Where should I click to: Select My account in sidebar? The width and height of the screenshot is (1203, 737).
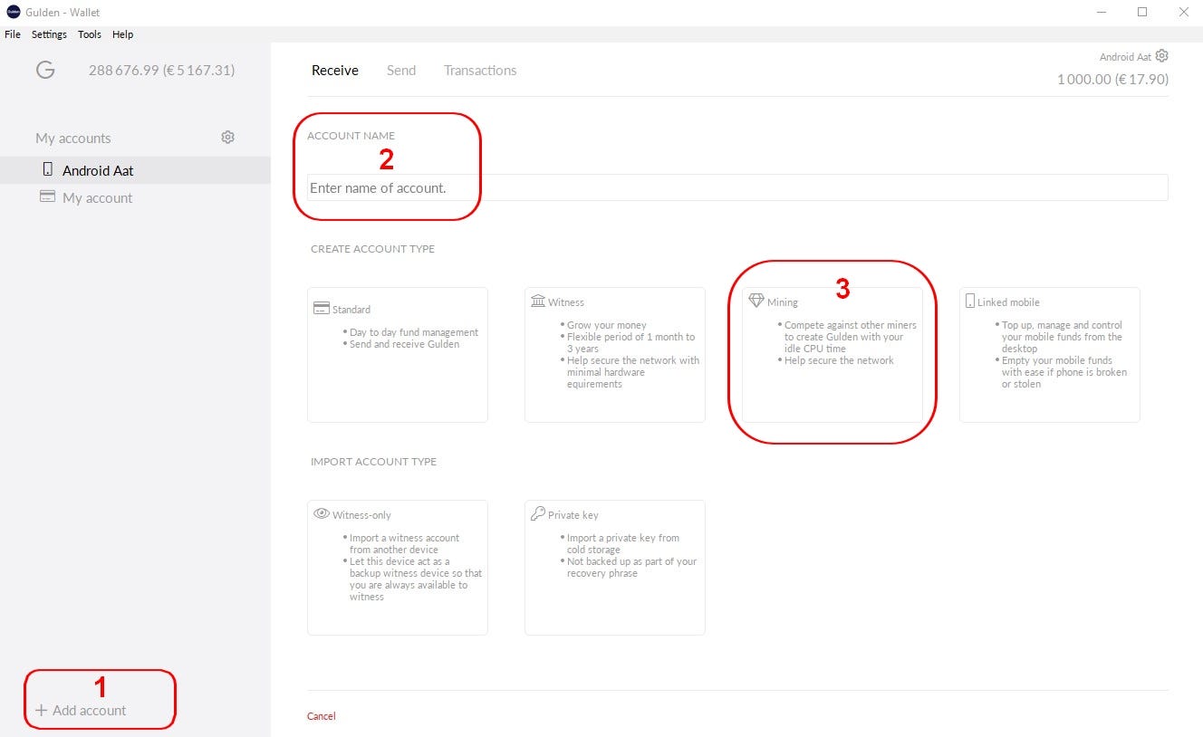135,197
